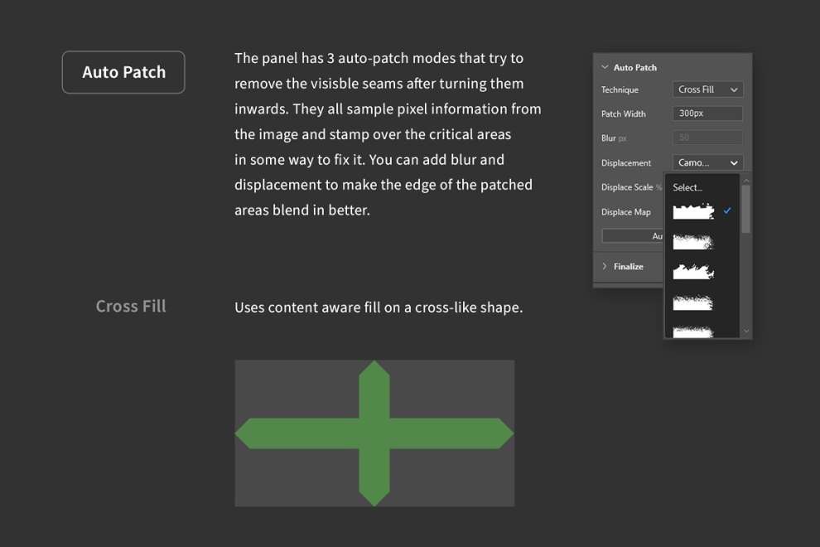Choose the Select... entry in the displace map list
The image size is (820, 547).
(687, 187)
